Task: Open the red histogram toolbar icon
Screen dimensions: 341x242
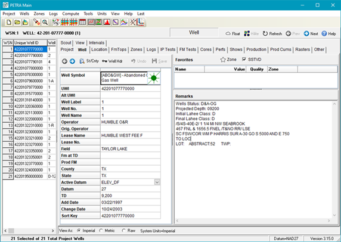Action: [x=107, y=22]
